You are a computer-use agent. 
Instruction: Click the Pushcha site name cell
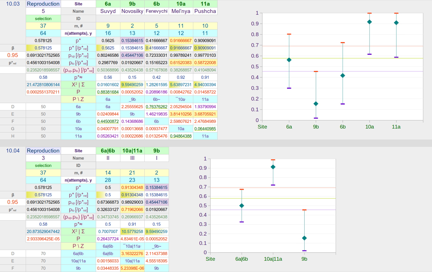pos(205,11)
